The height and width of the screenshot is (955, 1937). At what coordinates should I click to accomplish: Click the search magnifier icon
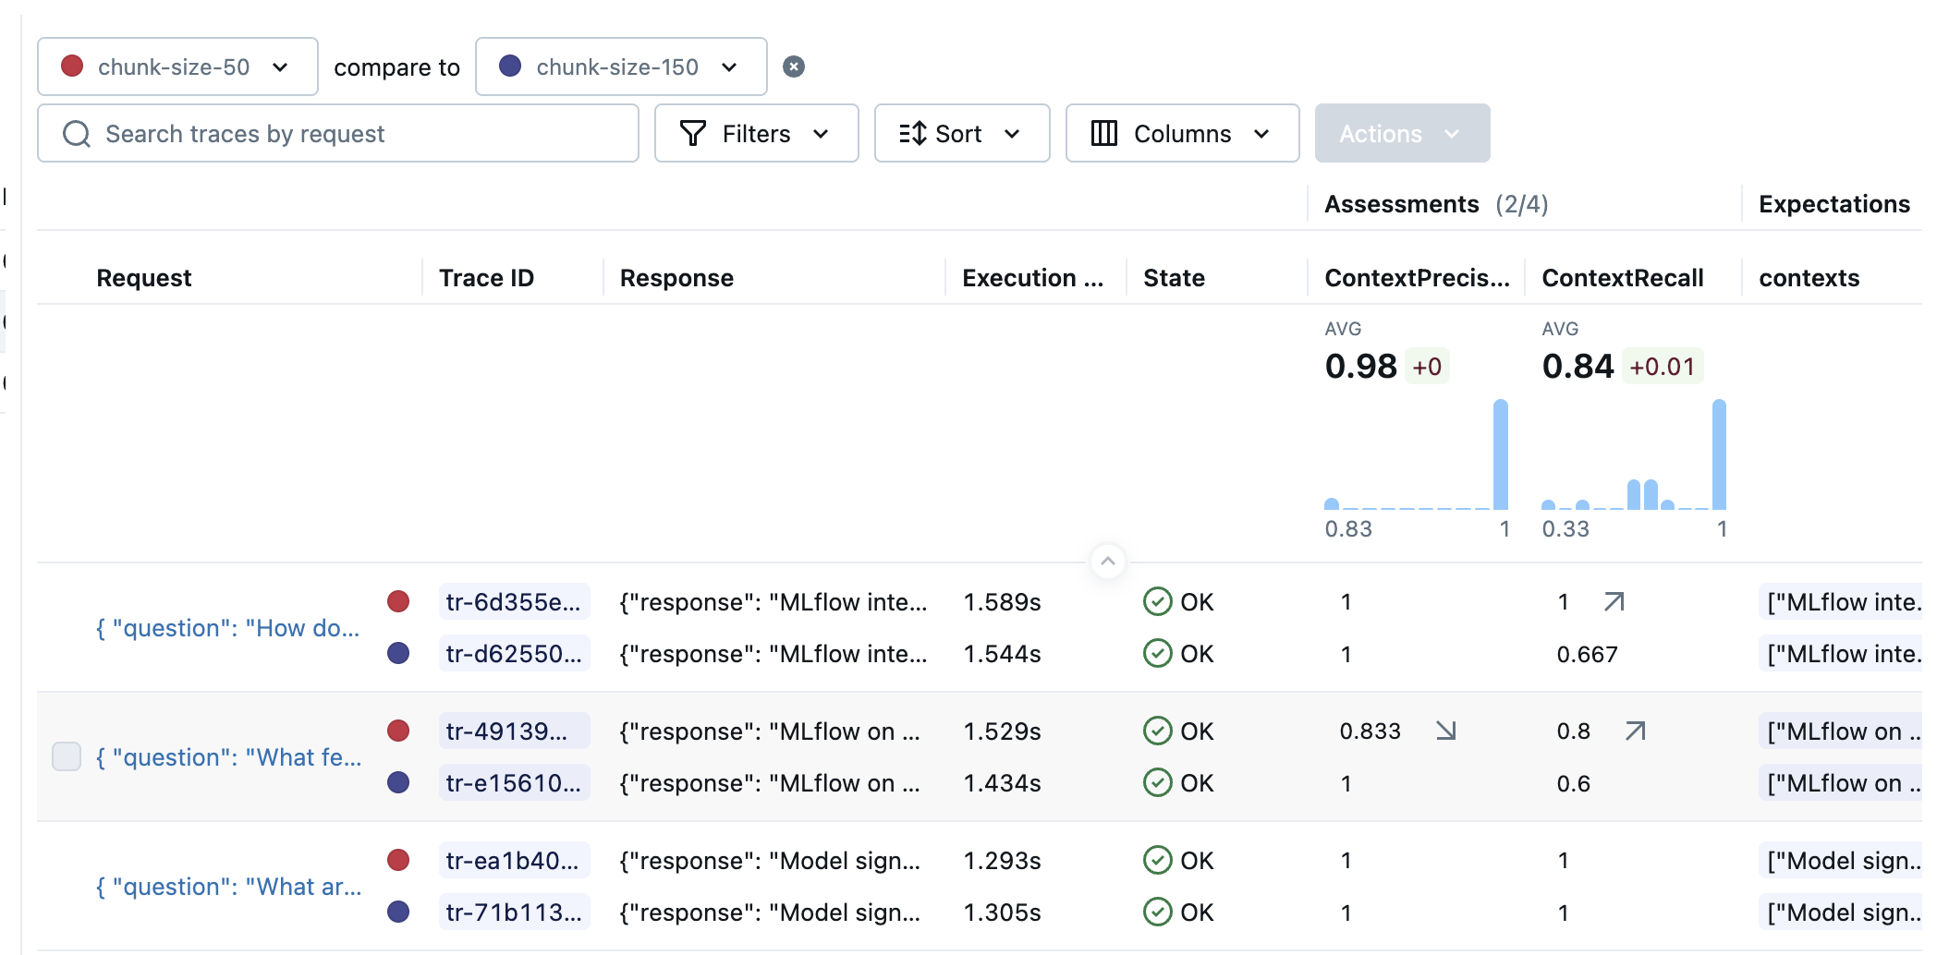[x=76, y=133]
